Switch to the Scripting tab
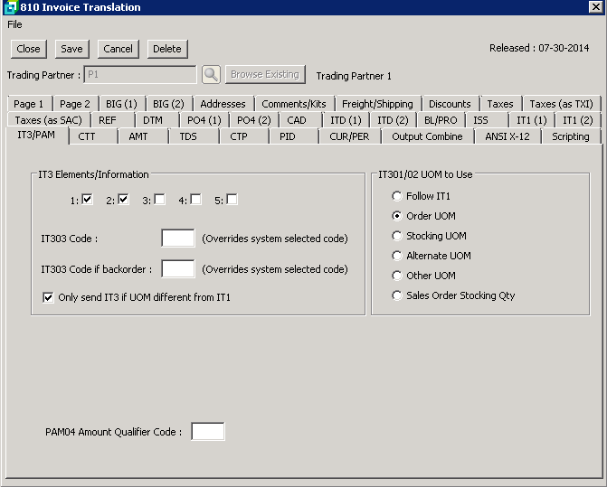Image resolution: width=607 pixels, height=487 pixels. coord(570,136)
